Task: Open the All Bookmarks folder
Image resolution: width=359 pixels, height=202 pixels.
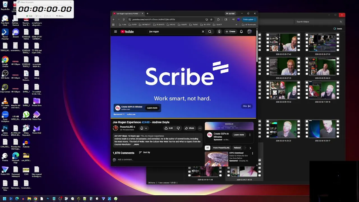Action: click(x=249, y=25)
